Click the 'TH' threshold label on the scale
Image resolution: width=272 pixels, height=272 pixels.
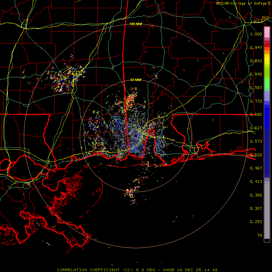[x=260, y=235]
